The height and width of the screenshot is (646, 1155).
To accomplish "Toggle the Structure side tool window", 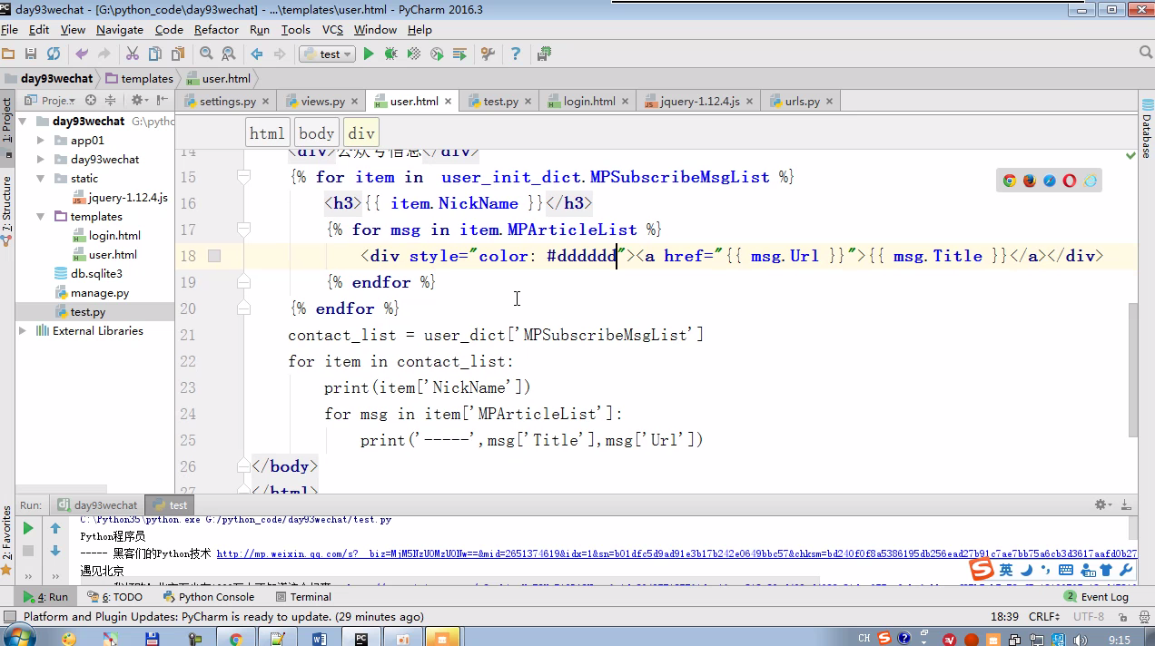I will pyautogui.click(x=7, y=211).
